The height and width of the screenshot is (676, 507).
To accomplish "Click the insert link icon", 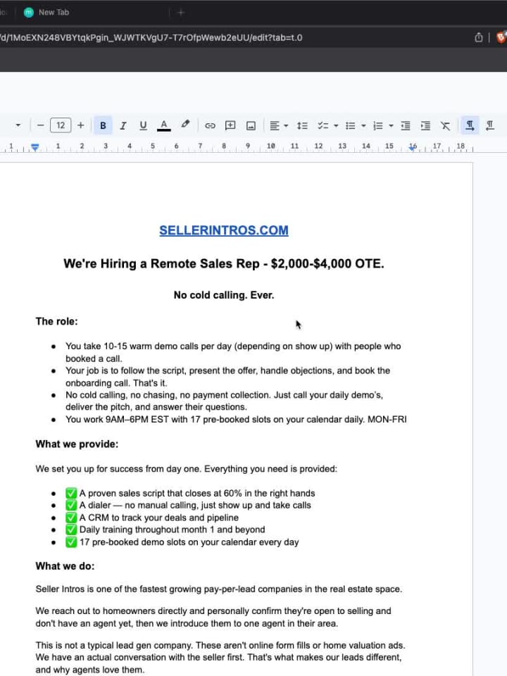I will 210,125.
